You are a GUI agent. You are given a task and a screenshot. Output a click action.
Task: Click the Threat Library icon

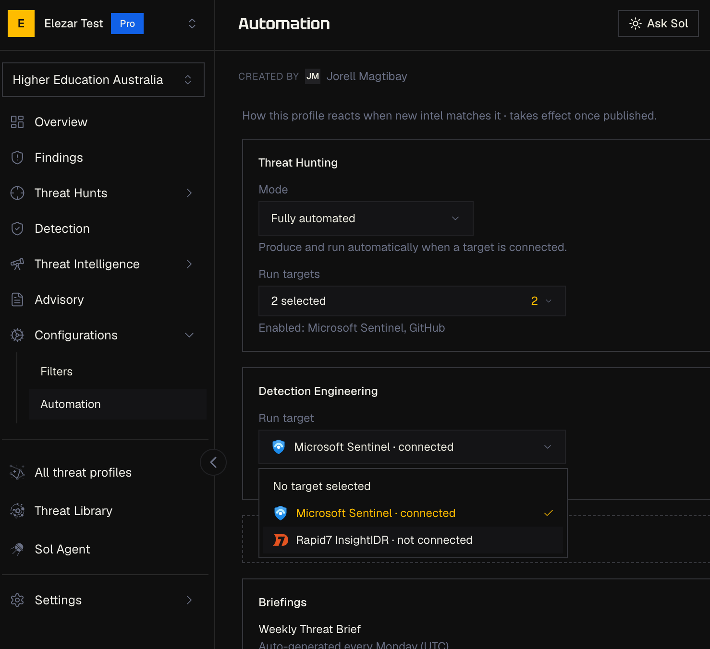pos(17,511)
